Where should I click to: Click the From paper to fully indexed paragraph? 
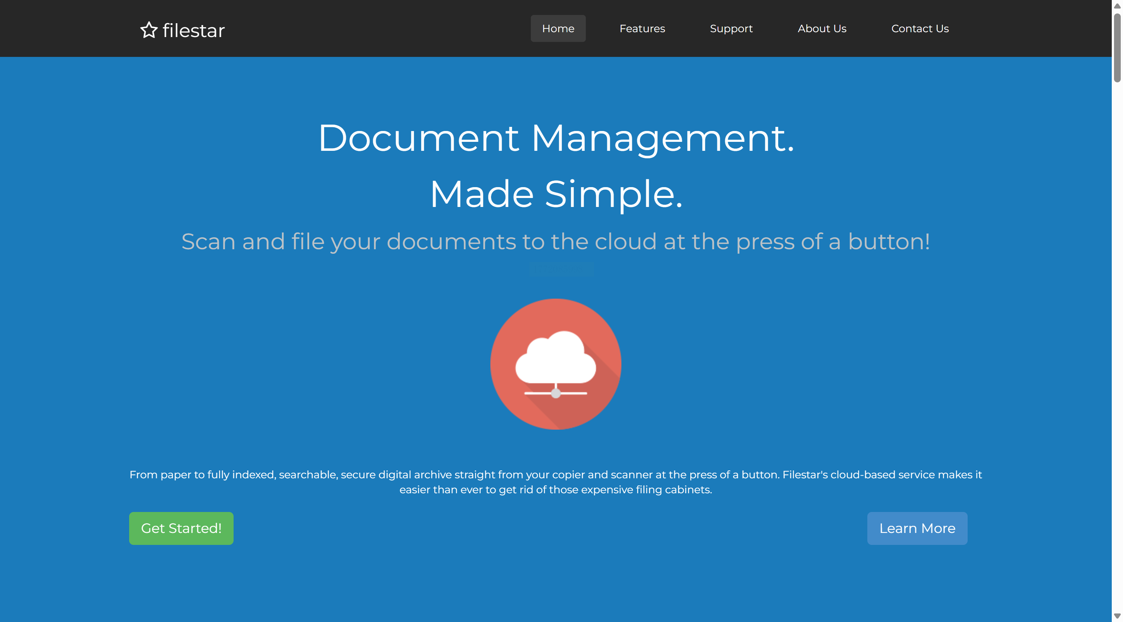556,482
